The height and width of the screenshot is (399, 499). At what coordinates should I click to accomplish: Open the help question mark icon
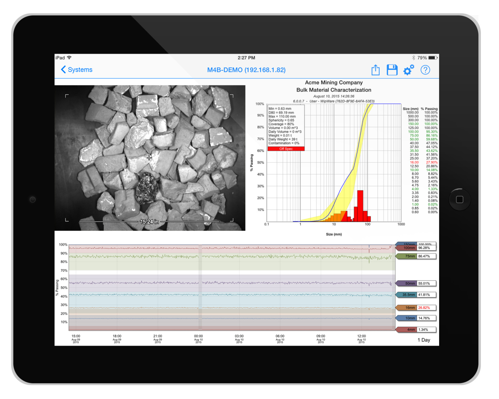click(425, 70)
